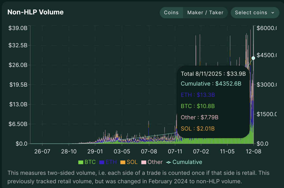Click the chevron arrow in Select coins
Image resolution: width=284 pixels, height=188 pixels.
(273, 13)
